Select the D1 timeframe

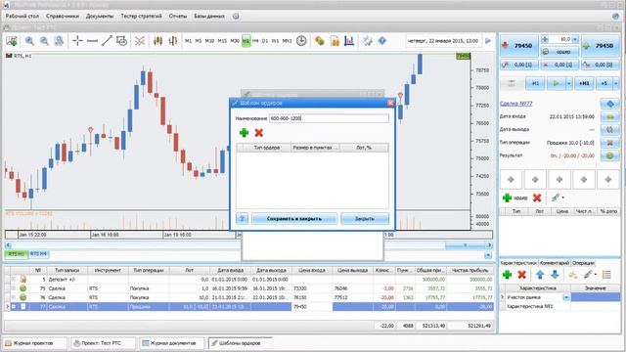coord(265,41)
